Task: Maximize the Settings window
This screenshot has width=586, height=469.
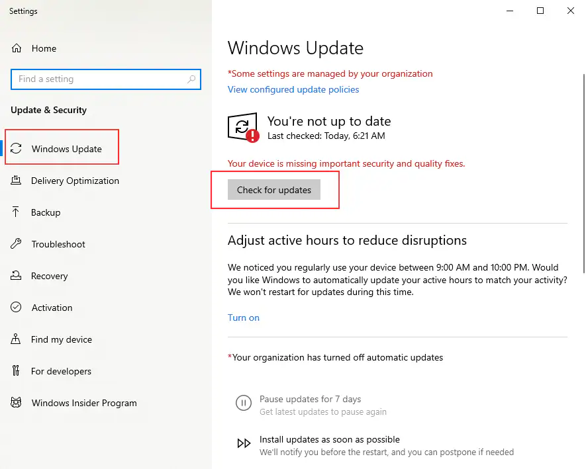Action: point(540,11)
